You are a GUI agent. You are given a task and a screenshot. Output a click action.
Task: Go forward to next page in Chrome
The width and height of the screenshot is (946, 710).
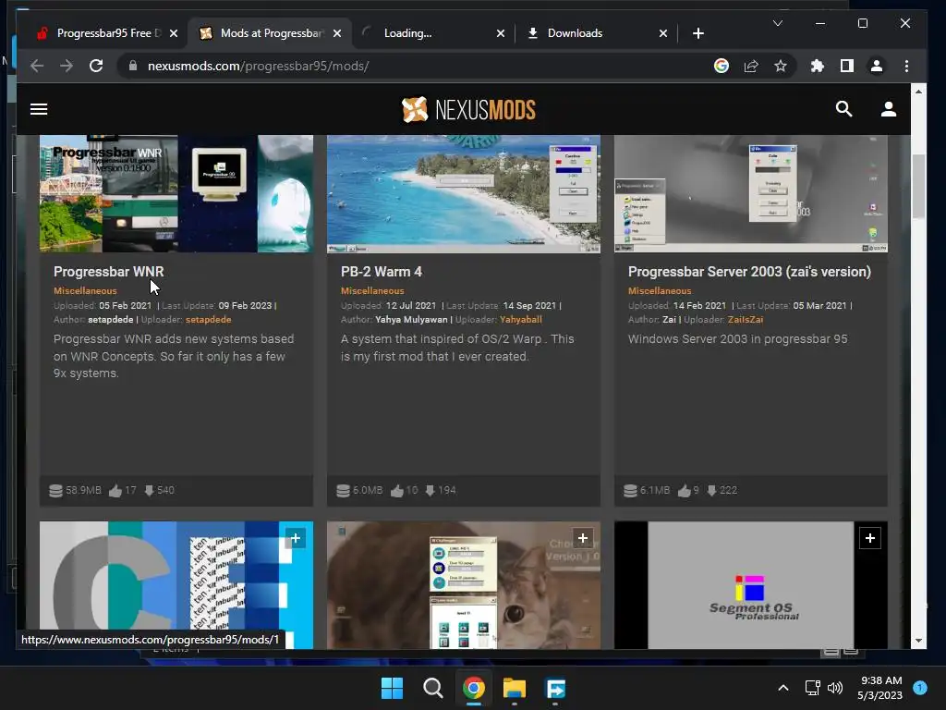click(67, 66)
